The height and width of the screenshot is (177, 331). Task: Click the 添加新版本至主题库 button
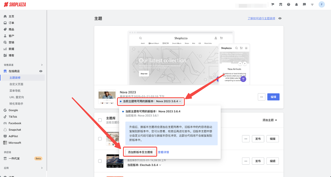pyautogui.click(x=140, y=152)
